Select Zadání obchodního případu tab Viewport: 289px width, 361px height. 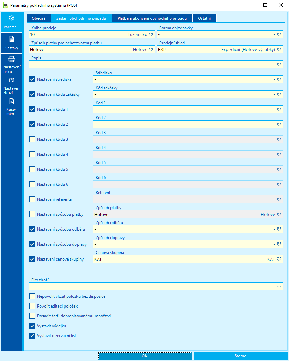[81, 18]
